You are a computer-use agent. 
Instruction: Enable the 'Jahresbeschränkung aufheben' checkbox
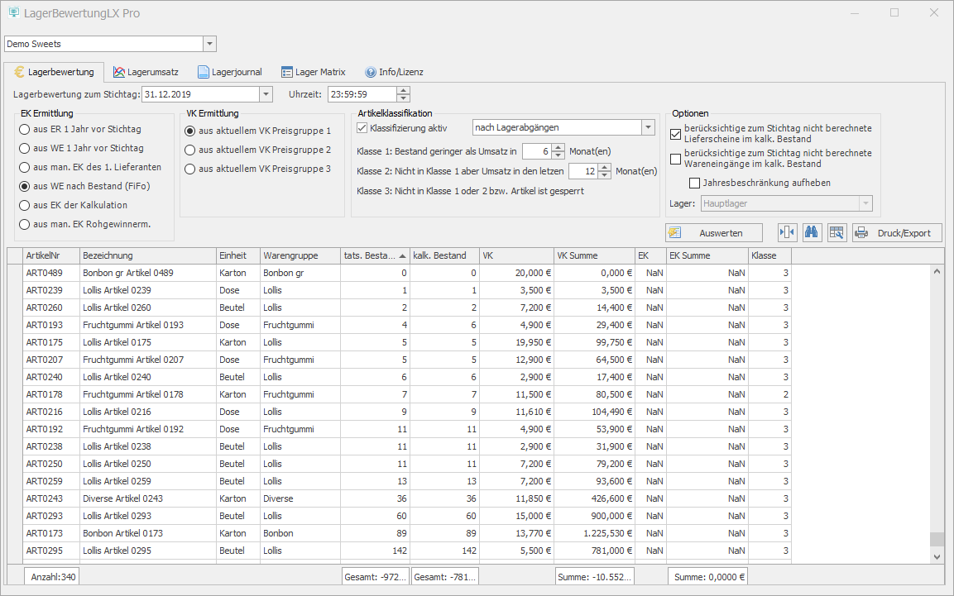point(695,183)
